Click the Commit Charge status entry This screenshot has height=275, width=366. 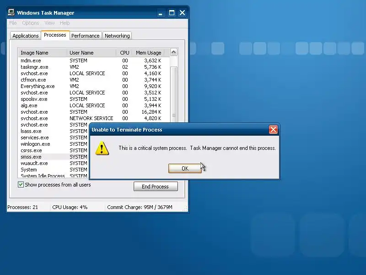click(140, 207)
